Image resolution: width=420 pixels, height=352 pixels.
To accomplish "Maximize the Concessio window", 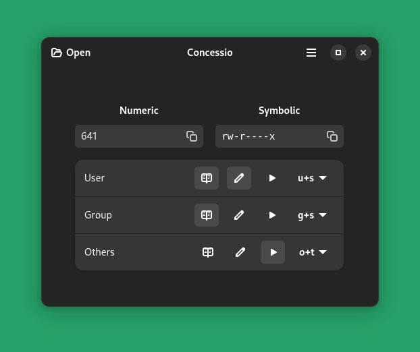I will pyautogui.click(x=338, y=53).
